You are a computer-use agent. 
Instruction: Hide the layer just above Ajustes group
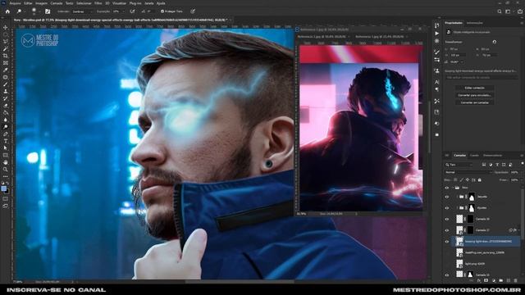[447, 197]
